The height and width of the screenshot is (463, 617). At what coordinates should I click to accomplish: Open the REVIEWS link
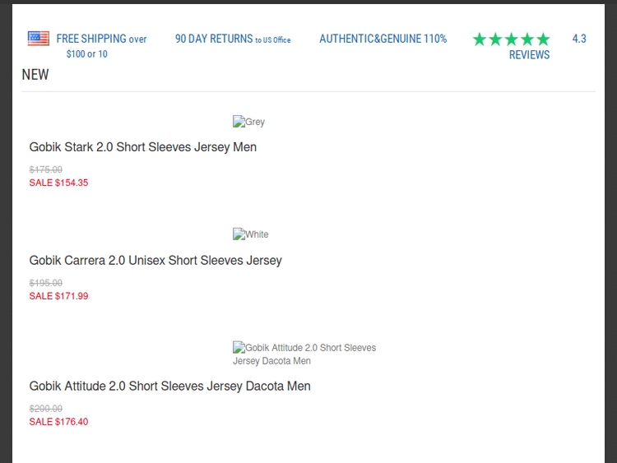(529, 55)
